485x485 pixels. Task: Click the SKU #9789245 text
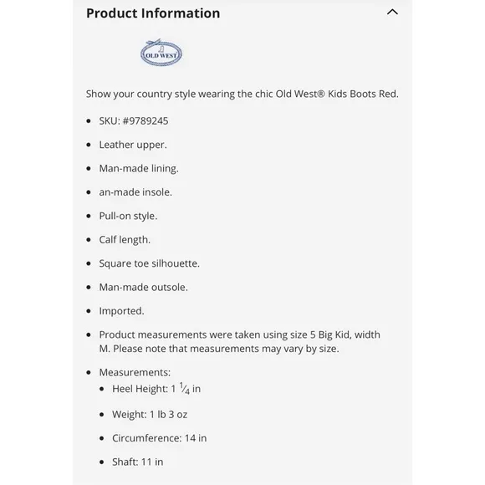pyautogui.click(x=134, y=121)
